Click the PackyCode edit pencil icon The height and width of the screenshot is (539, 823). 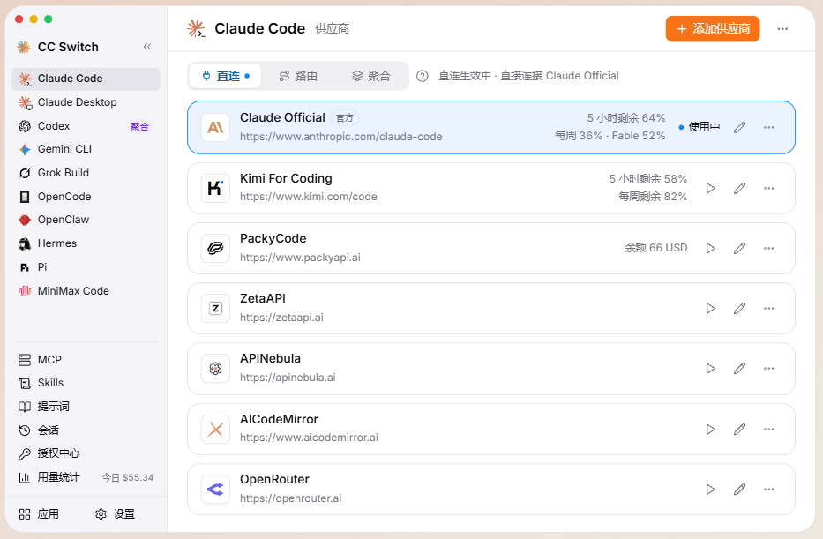[x=739, y=248]
